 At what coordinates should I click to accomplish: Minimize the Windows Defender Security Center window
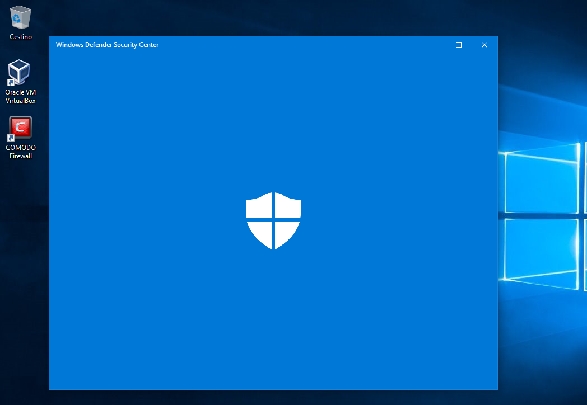[433, 45]
